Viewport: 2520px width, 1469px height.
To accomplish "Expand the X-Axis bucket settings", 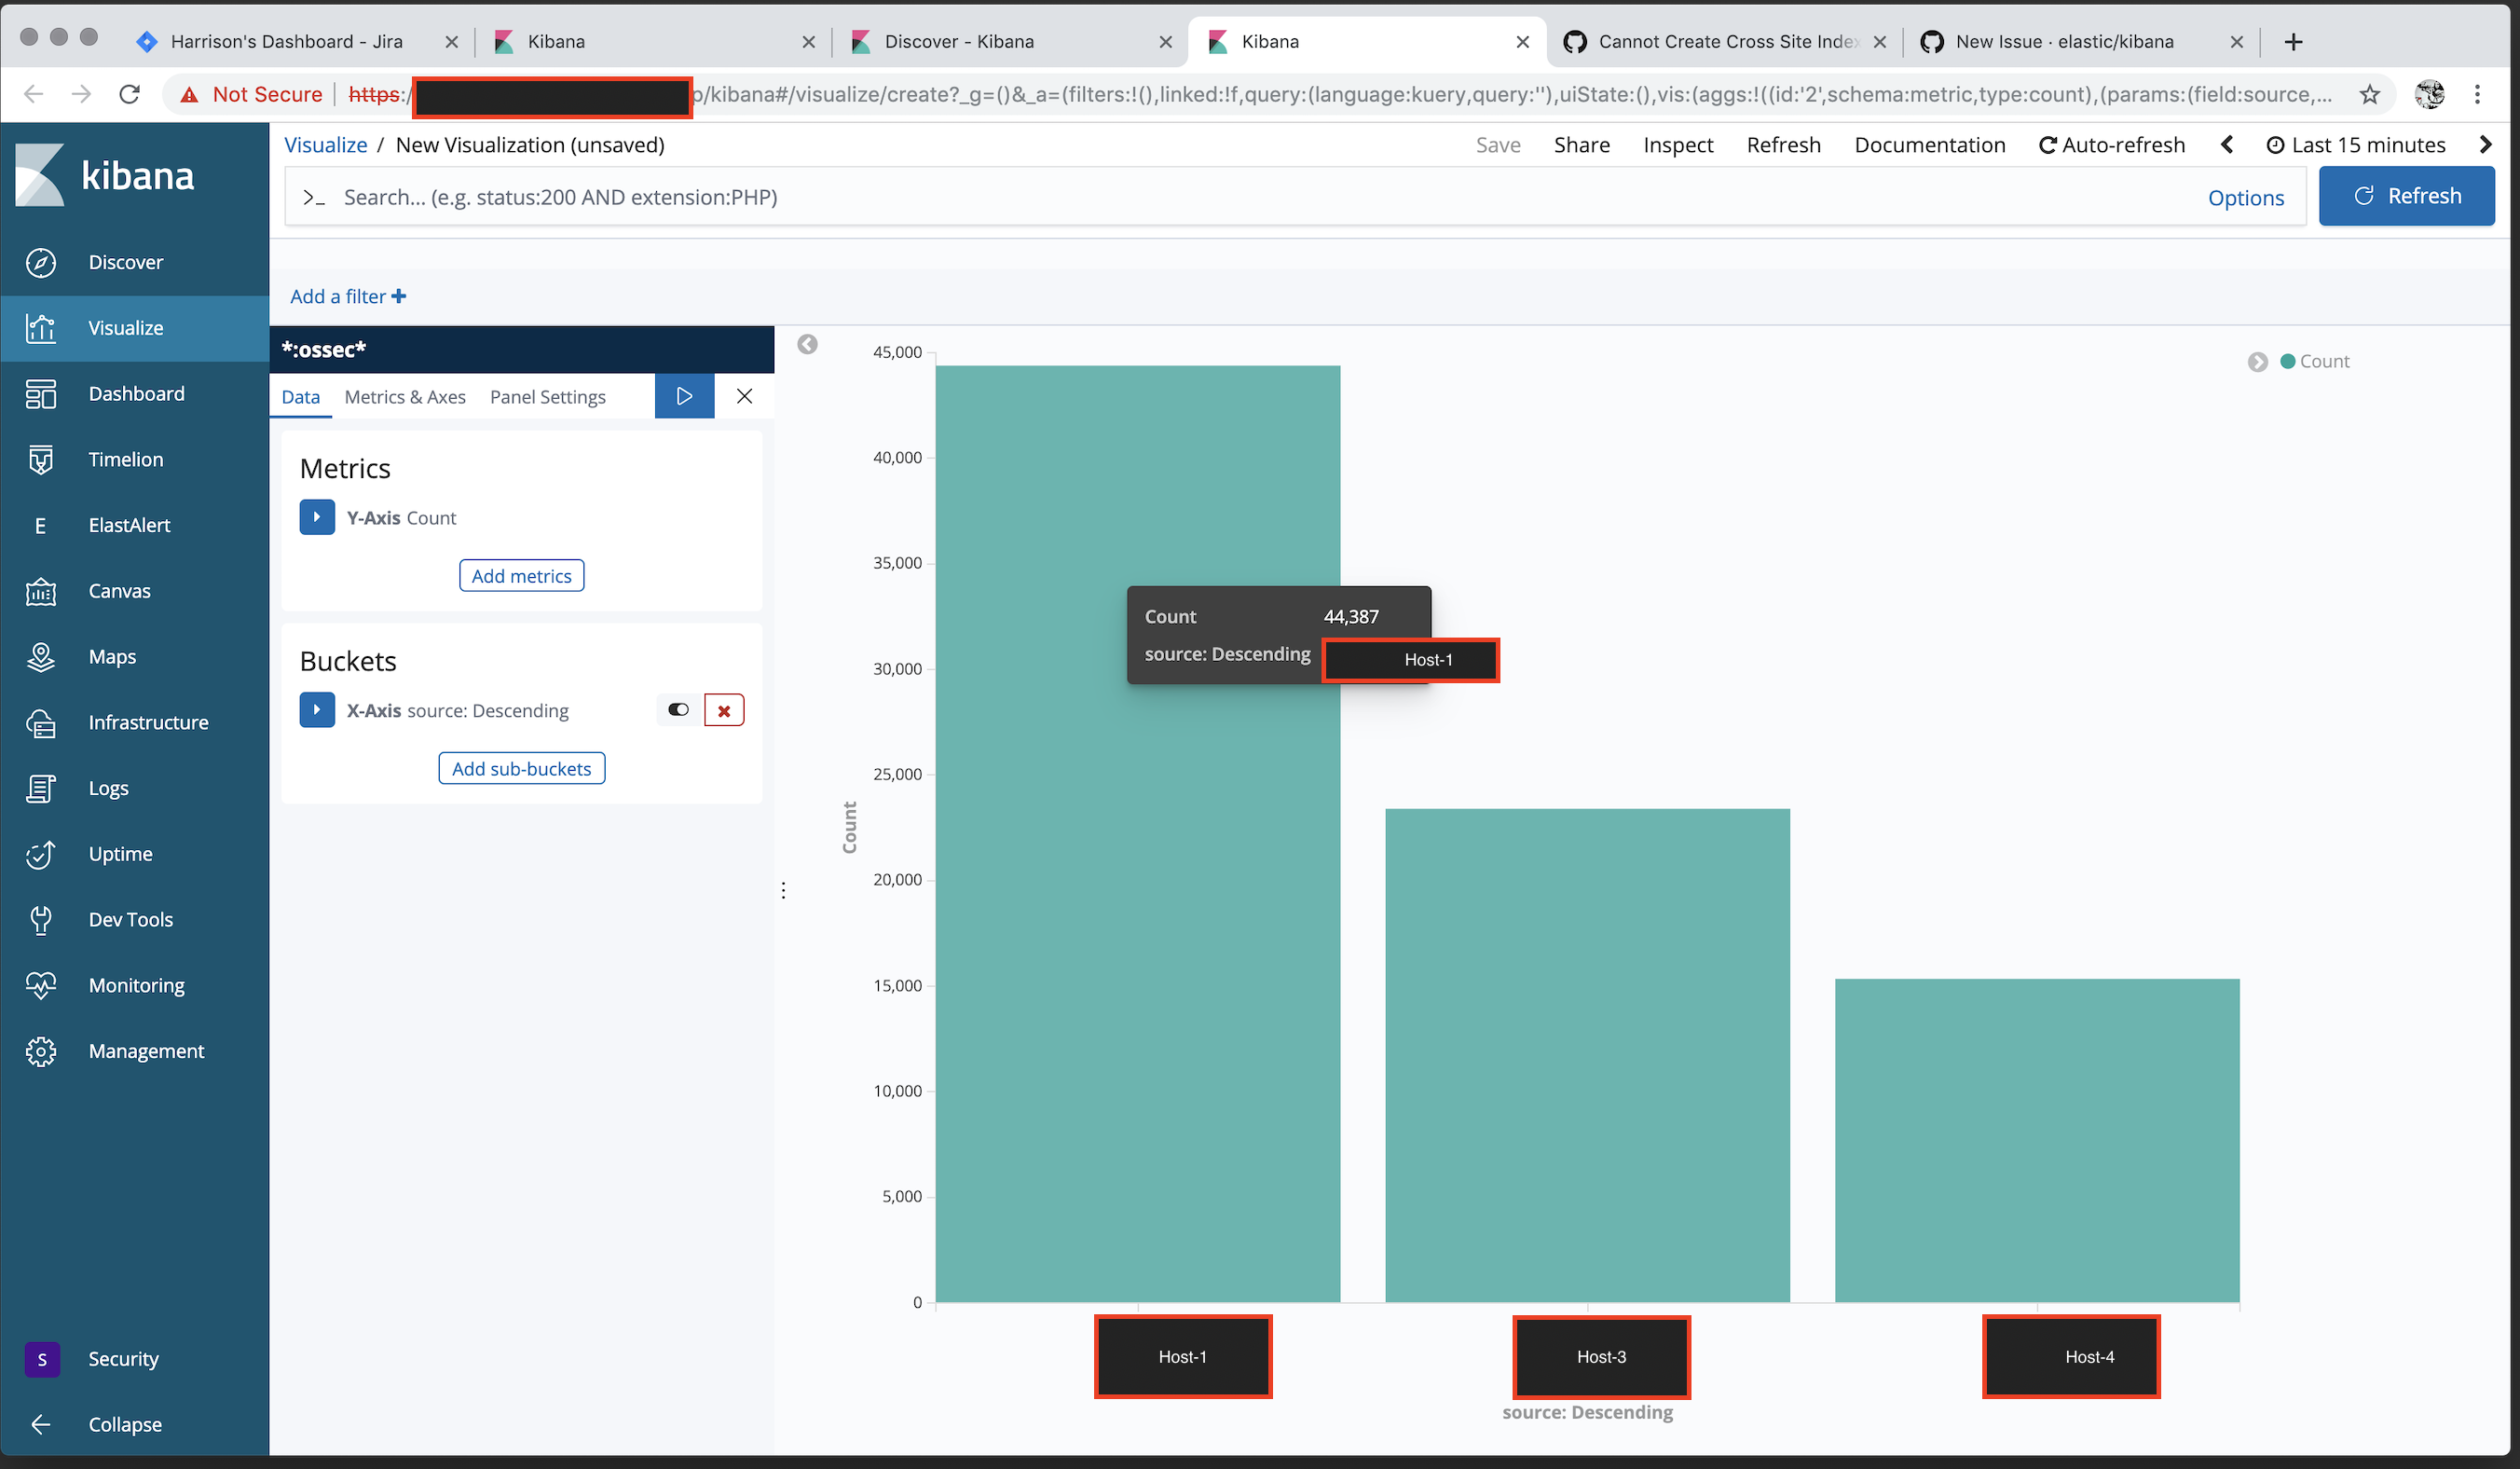I will pyautogui.click(x=317, y=709).
